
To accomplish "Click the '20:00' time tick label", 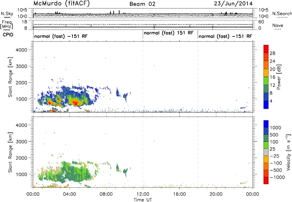I will (216, 194).
